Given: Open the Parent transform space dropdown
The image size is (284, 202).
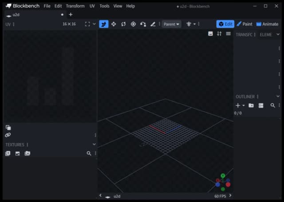Looking at the screenshot, I should (x=171, y=24).
